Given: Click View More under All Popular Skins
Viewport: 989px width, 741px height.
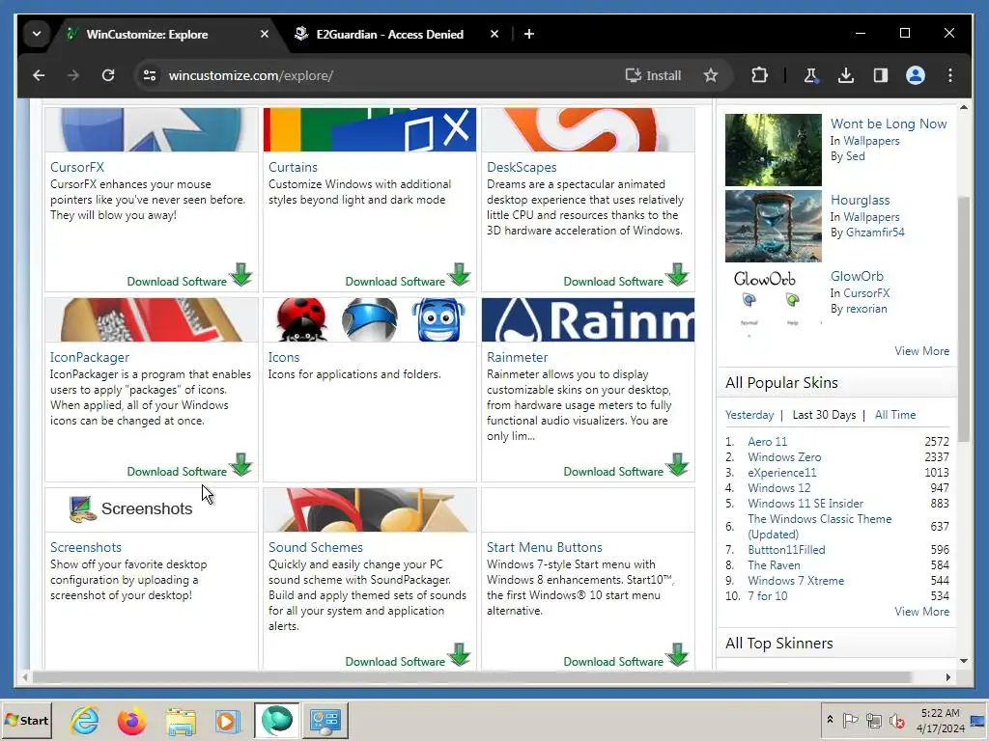Looking at the screenshot, I should 921,611.
